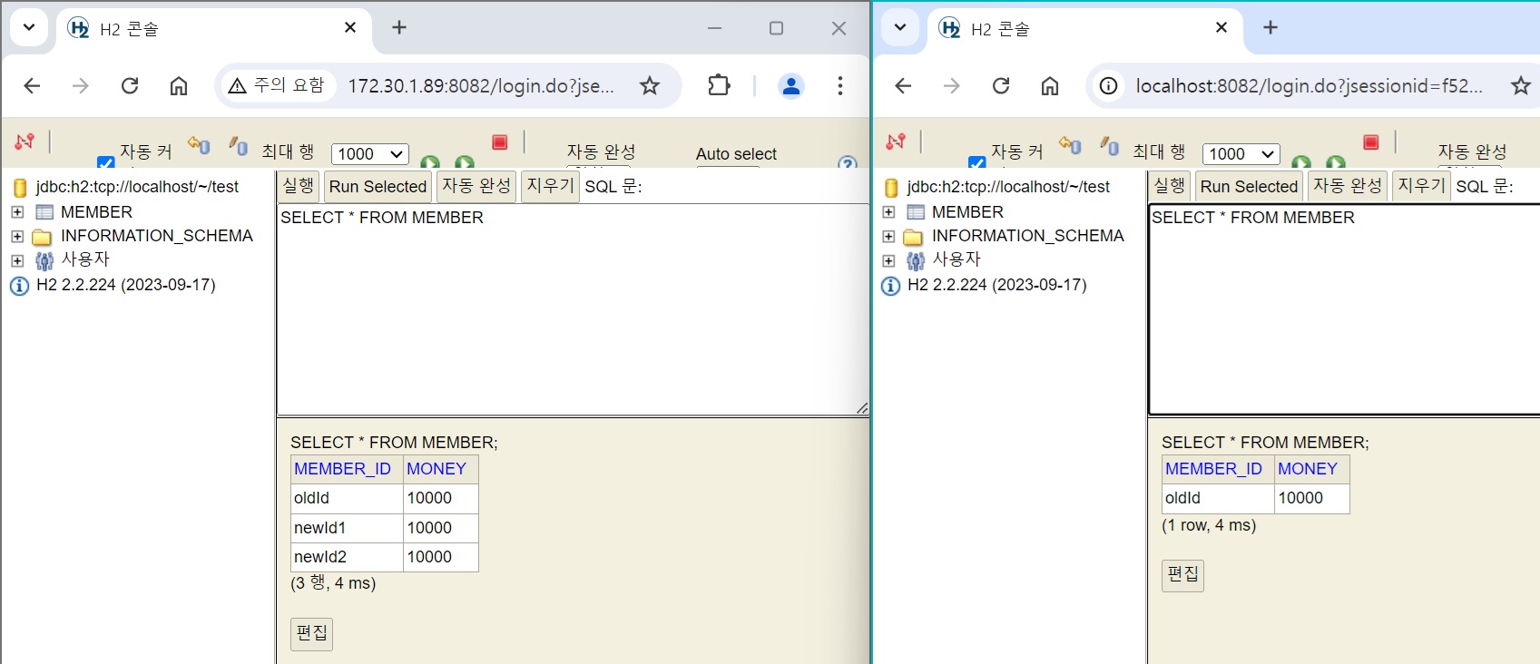Expand the INFORMATION_SCHEMA node in the 172.30.1.89 window
The width and height of the screenshot is (1540, 664).
click(17, 236)
